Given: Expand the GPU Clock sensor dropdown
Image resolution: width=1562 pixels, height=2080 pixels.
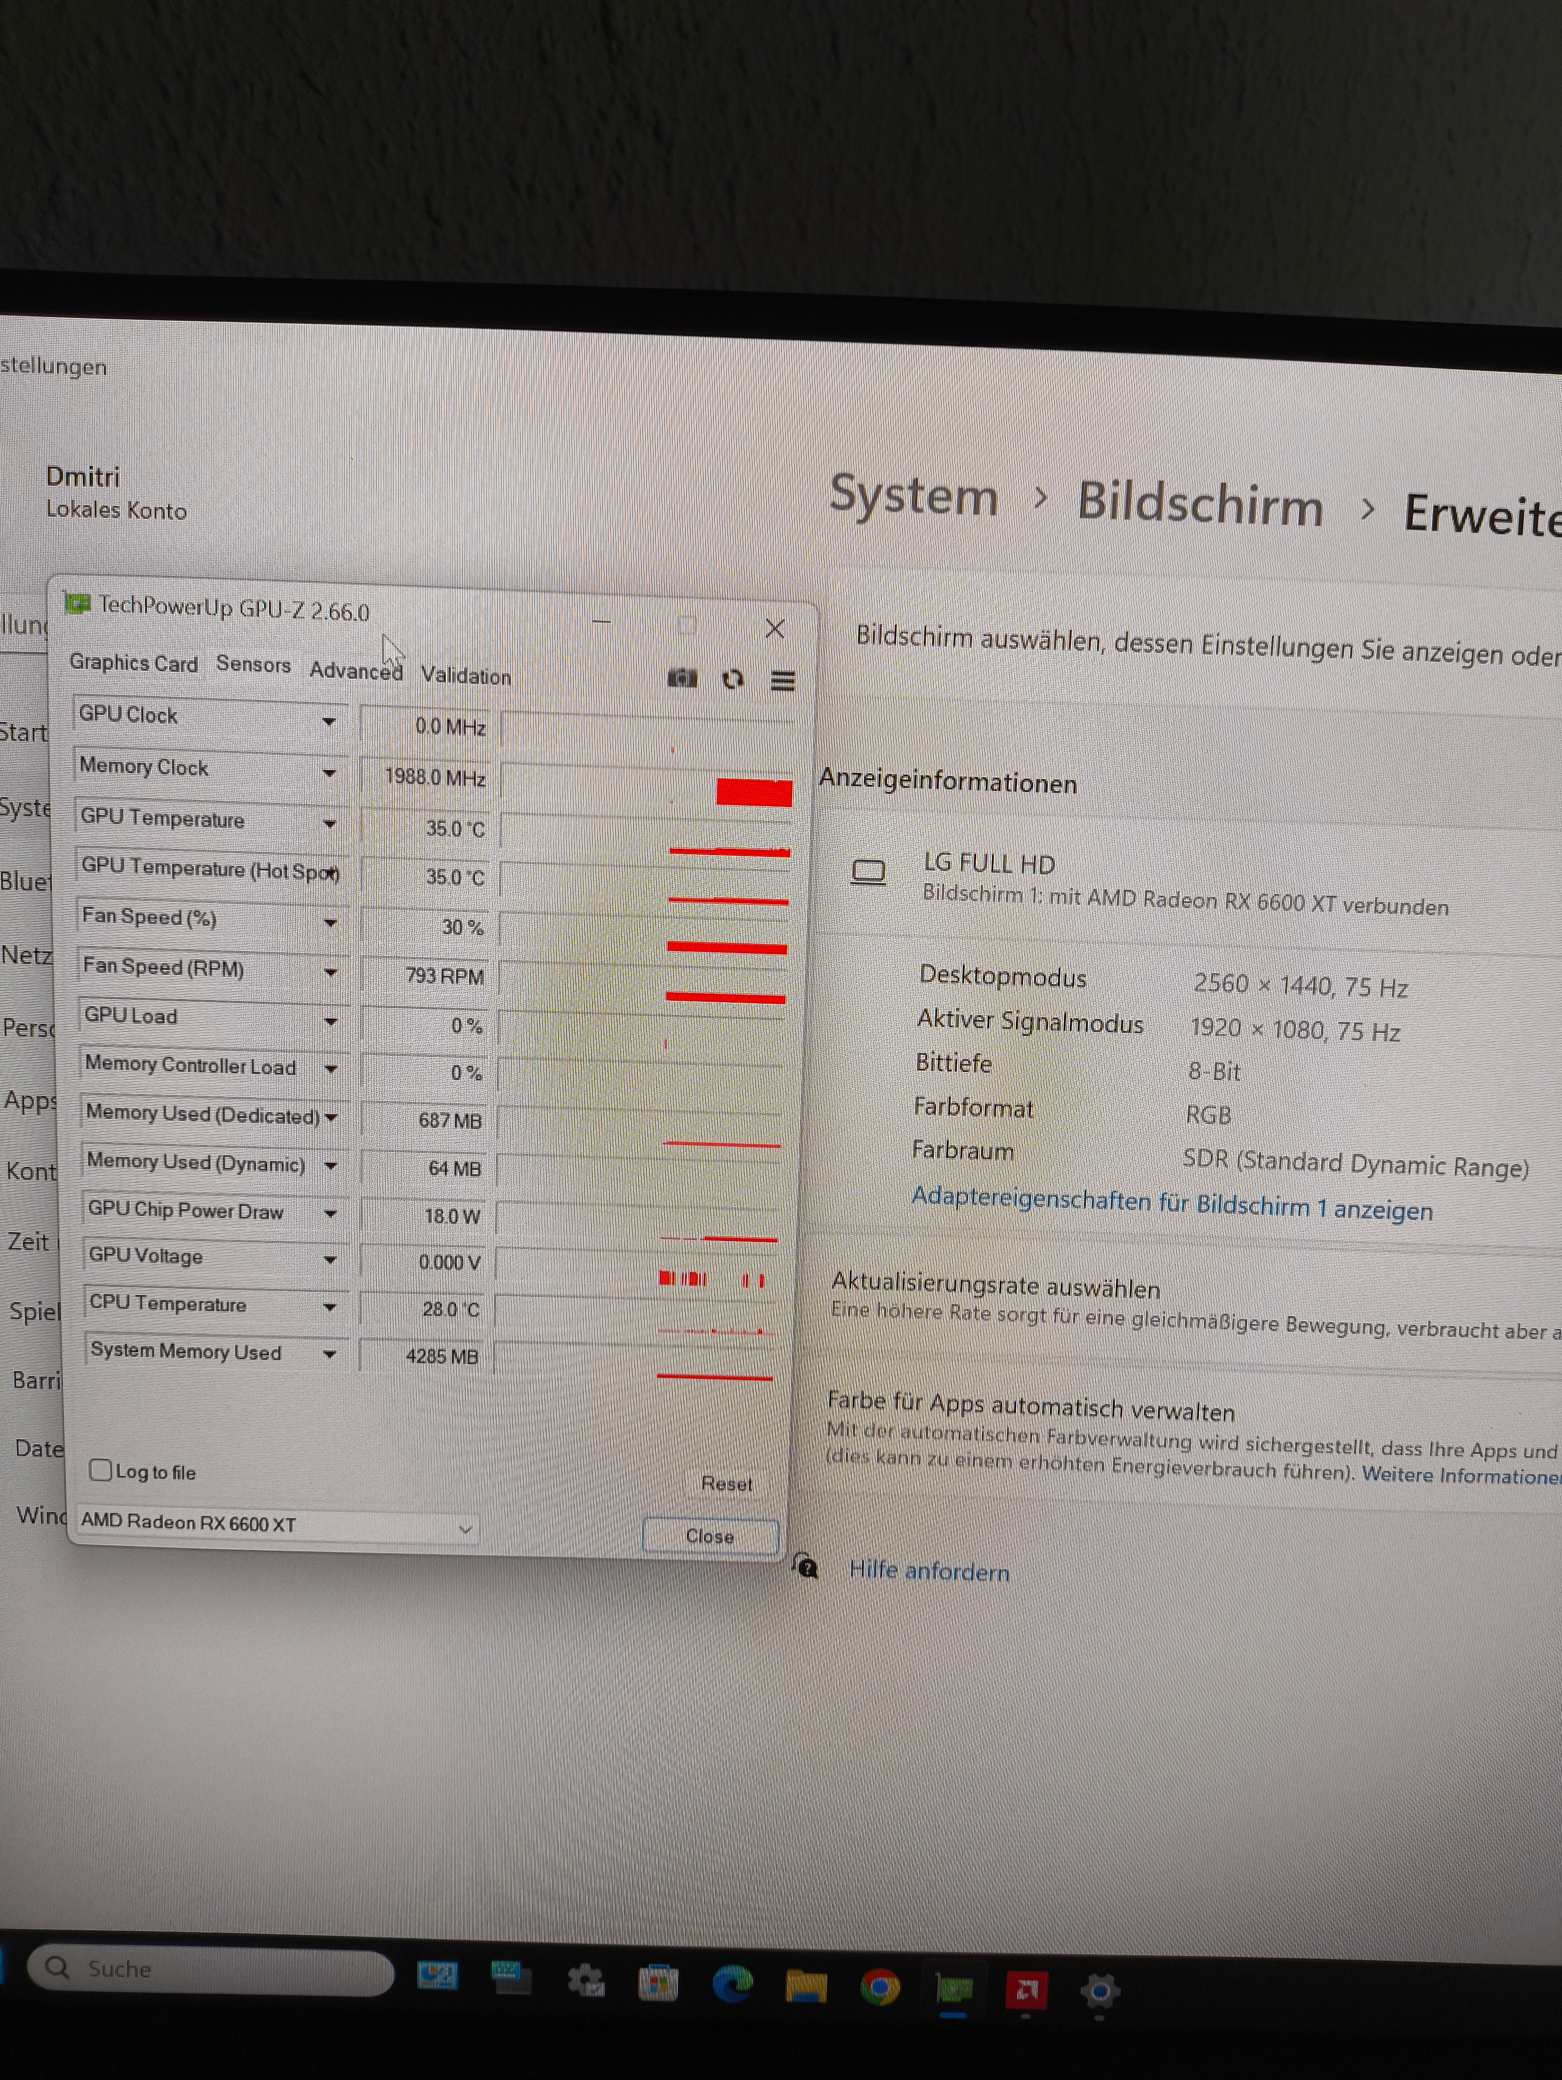Looking at the screenshot, I should pos(328,721).
